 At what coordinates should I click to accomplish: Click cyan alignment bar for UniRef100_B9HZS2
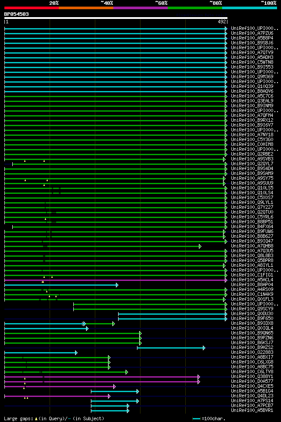pyautogui.click(x=171, y=348)
